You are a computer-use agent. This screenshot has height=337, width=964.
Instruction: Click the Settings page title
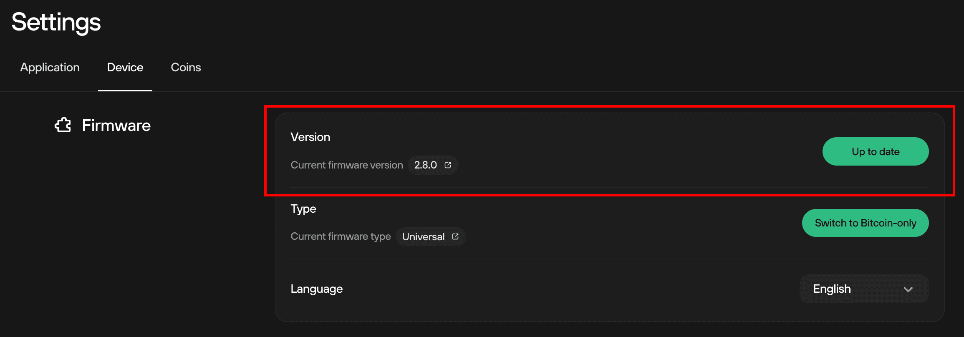(x=56, y=23)
